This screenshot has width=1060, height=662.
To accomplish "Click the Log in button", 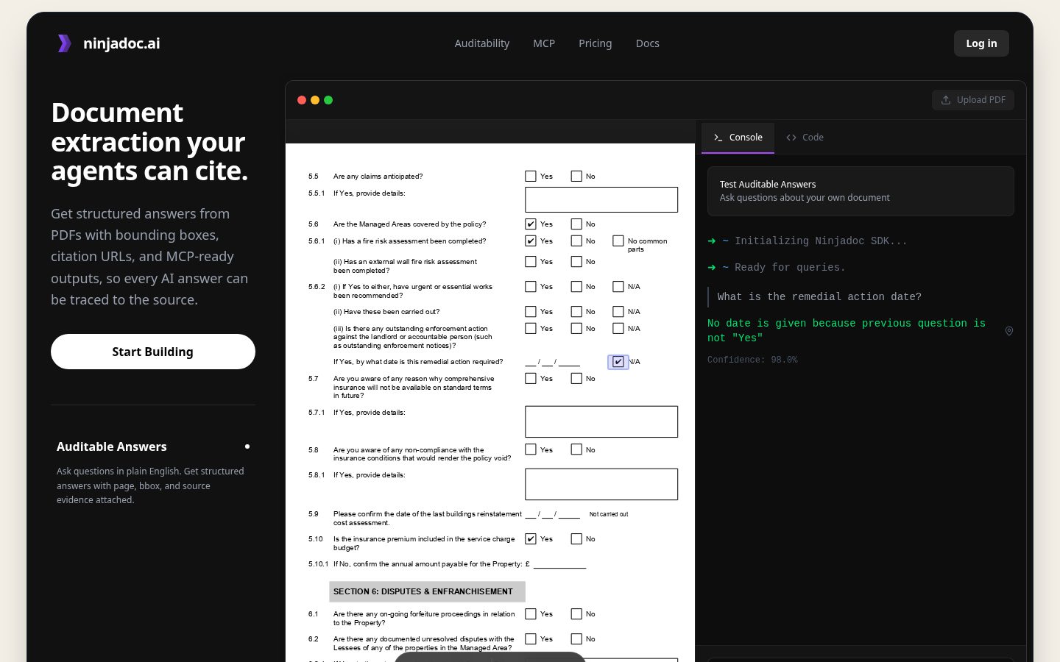I will 981,43.
